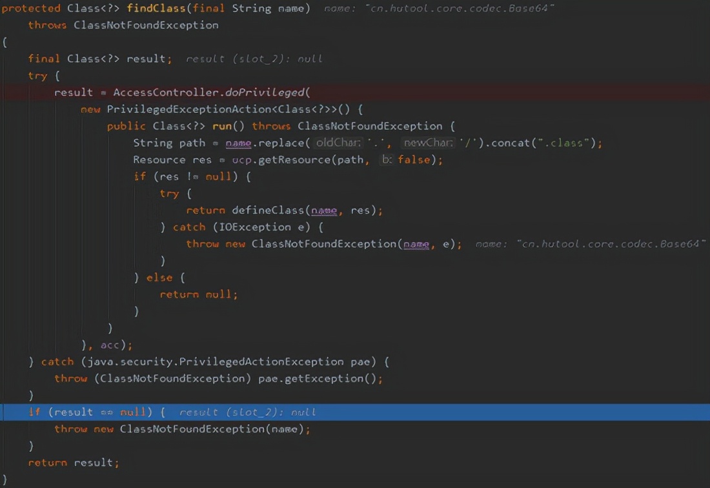Click the PrivilegedExceptionAction<Class<?>> type
The width and height of the screenshot is (710, 488).
click(x=222, y=109)
